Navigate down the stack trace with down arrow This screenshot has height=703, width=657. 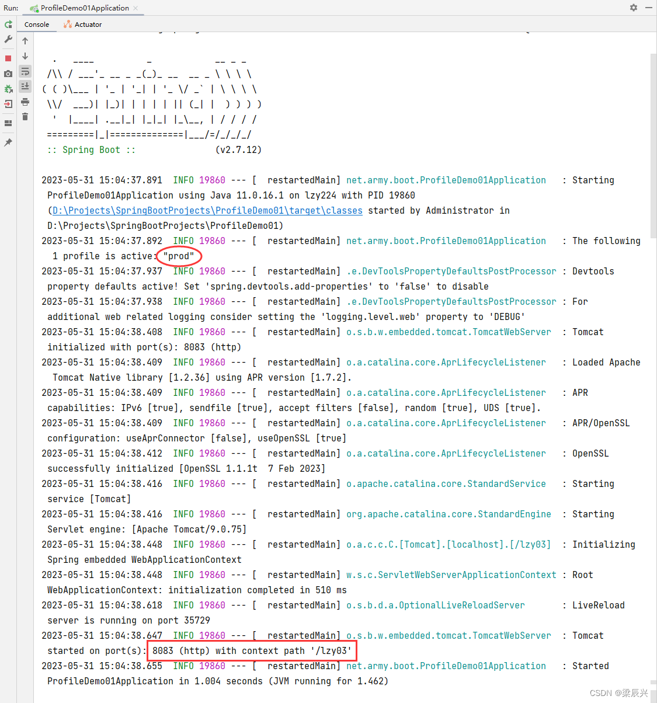[x=25, y=56]
